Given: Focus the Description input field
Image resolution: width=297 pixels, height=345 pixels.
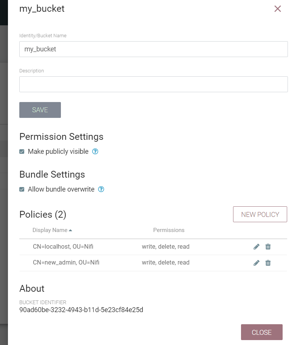Looking at the screenshot, I should [153, 84].
